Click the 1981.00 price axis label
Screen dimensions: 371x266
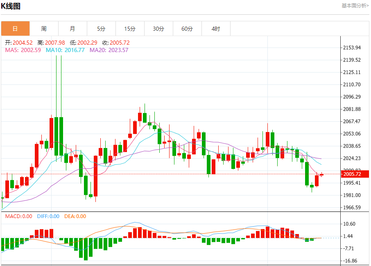(352, 195)
